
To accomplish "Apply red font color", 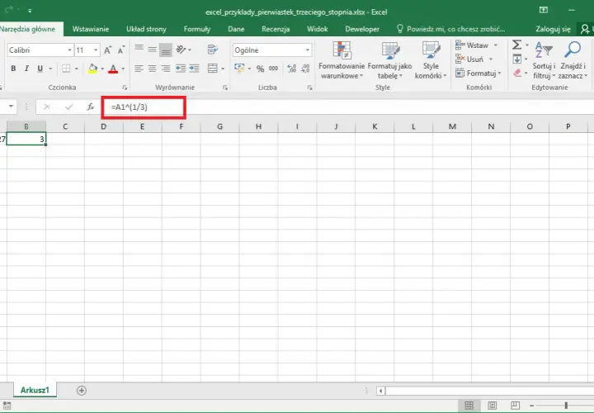I will pyautogui.click(x=113, y=69).
